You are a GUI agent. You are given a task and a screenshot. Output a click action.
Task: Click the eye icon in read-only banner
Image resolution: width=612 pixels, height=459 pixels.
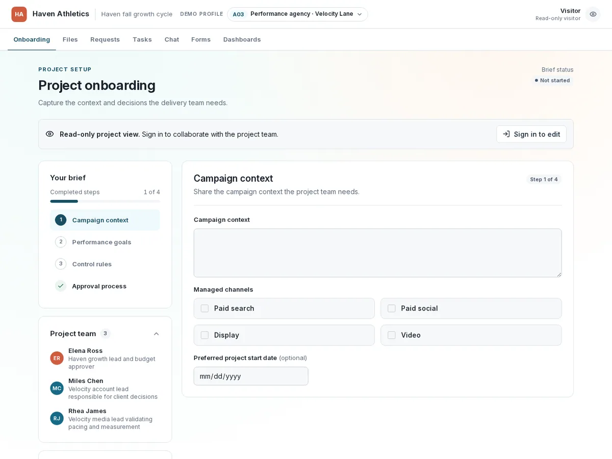[x=49, y=134]
